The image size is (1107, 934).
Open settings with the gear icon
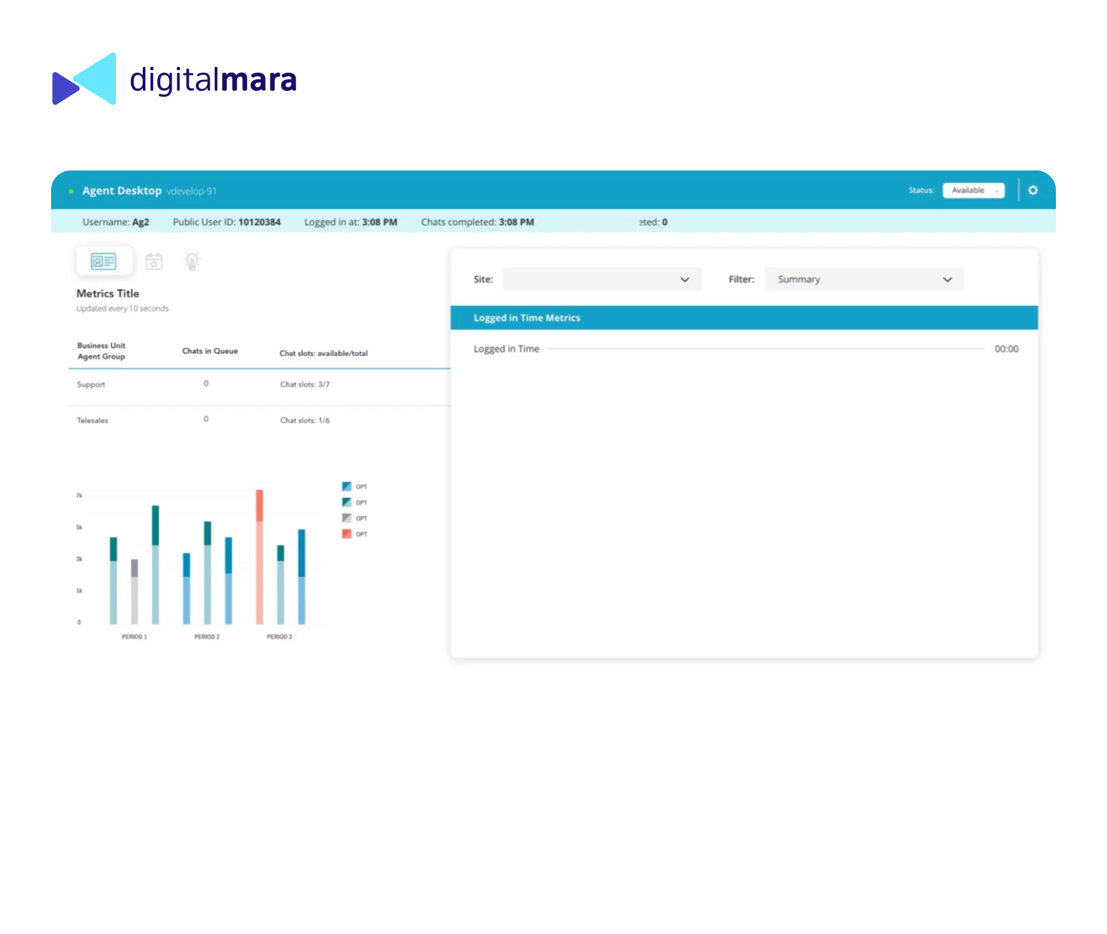pos(1033,190)
